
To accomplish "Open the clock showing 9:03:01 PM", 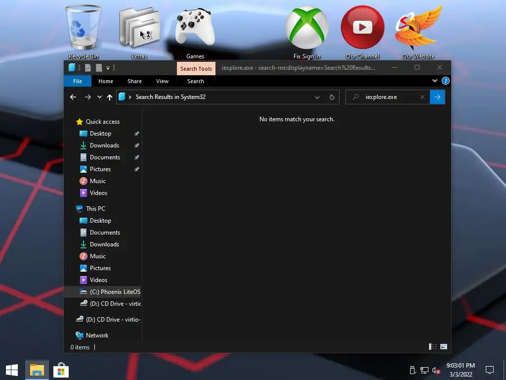I will (461, 370).
